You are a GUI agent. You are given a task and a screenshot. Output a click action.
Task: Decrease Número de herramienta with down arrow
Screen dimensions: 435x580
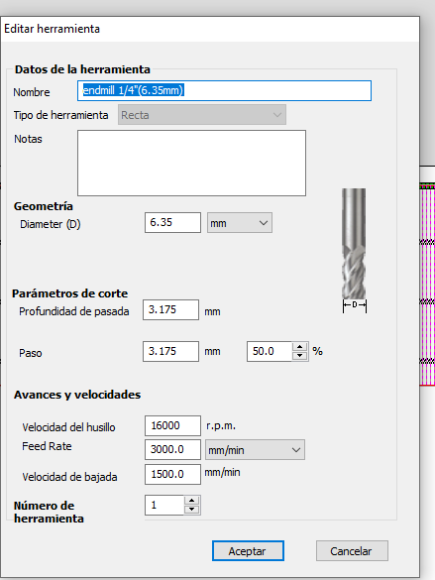pyautogui.click(x=191, y=510)
